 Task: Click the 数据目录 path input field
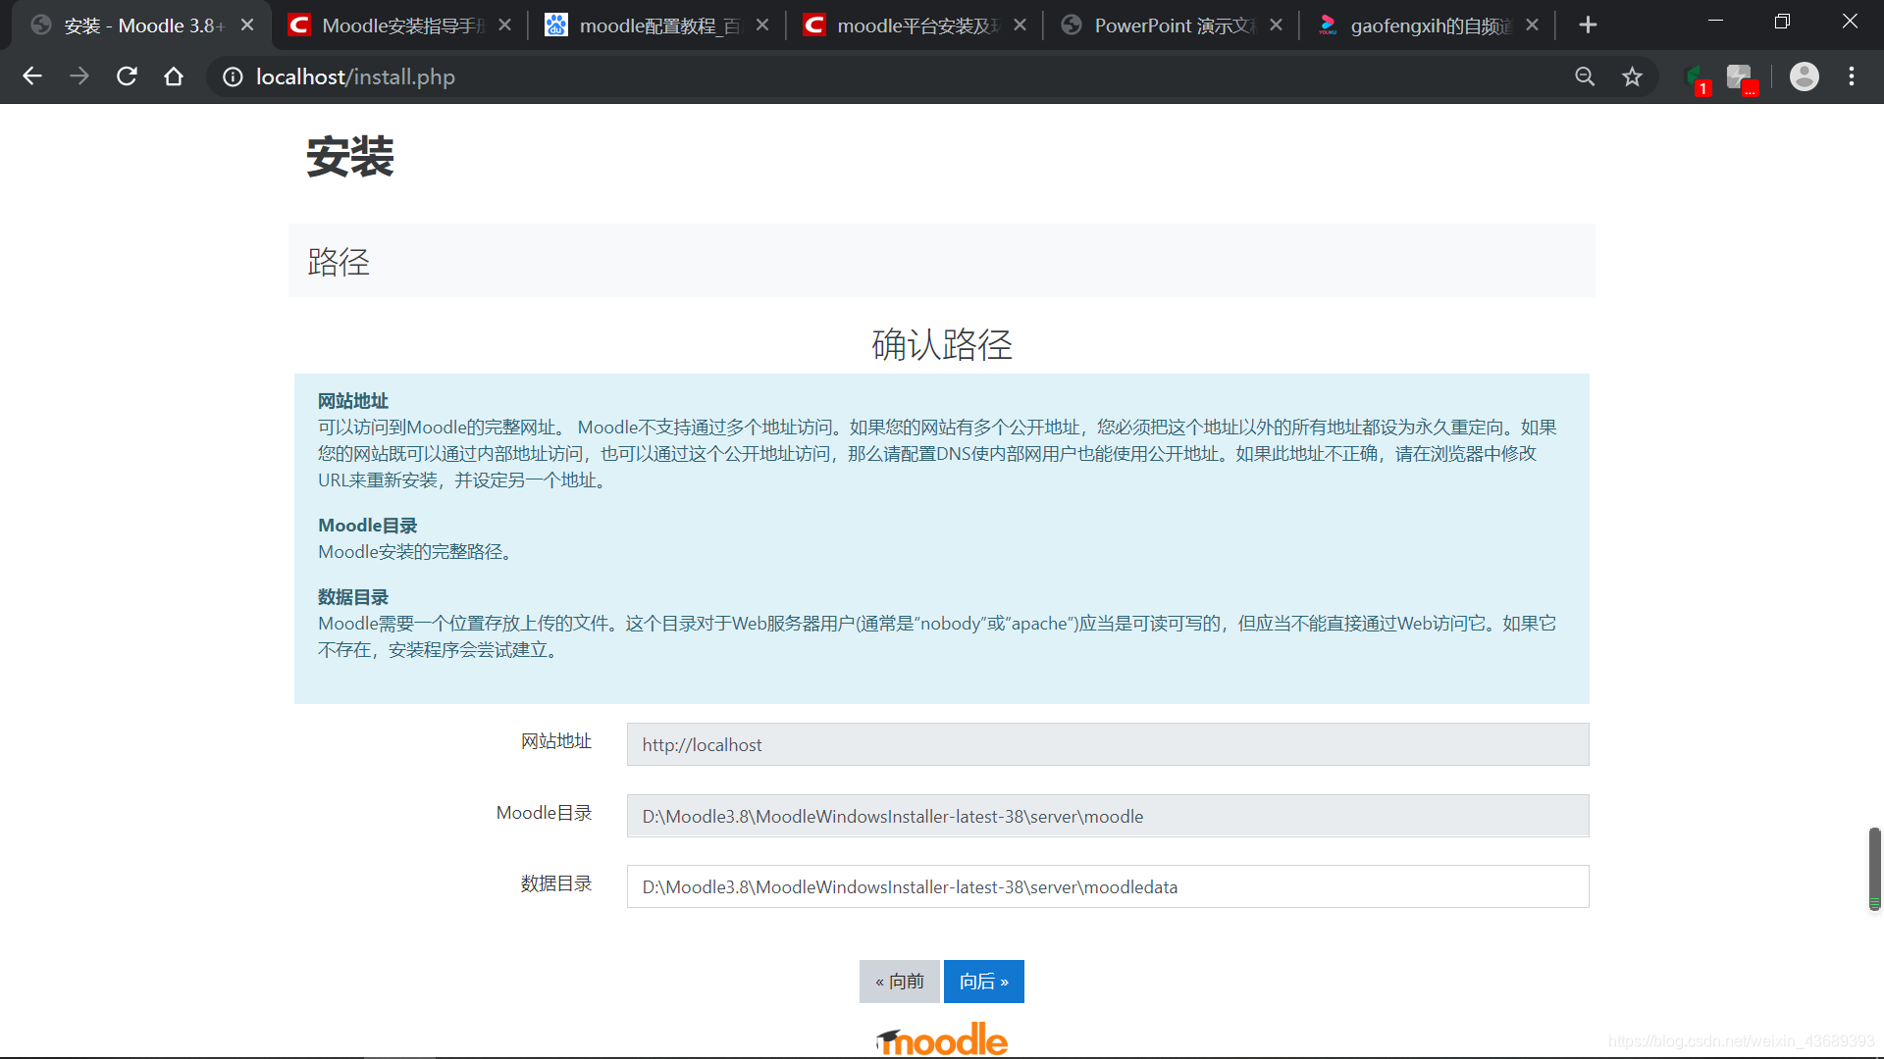click(x=1107, y=886)
